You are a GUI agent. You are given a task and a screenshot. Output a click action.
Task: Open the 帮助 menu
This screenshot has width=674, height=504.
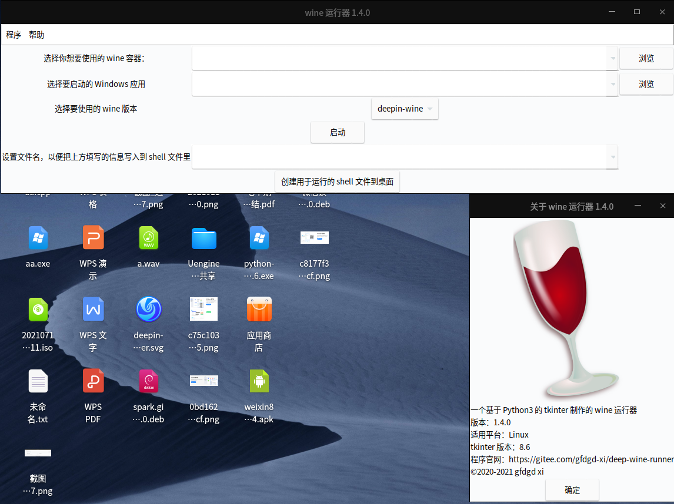(x=36, y=35)
